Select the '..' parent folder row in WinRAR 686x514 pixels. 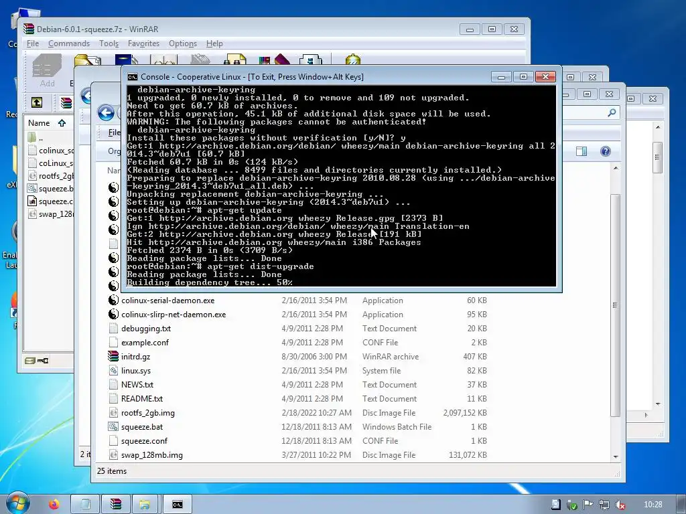50,138
